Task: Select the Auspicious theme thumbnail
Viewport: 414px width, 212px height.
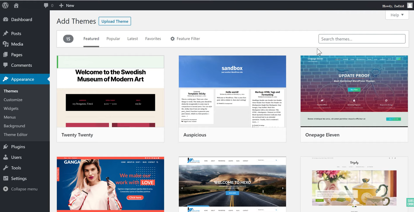Action: (232, 91)
